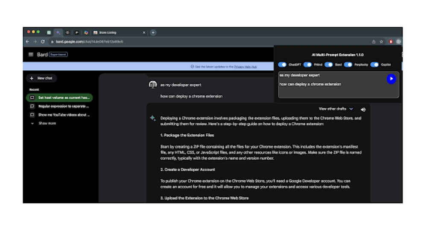Click the Recent heading in the sidebar
Viewport: 427px width, 240px height.
pyautogui.click(x=34, y=90)
